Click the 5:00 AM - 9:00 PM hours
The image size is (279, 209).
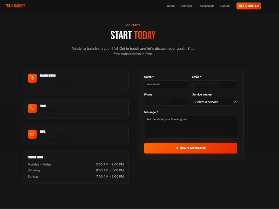coord(110,164)
